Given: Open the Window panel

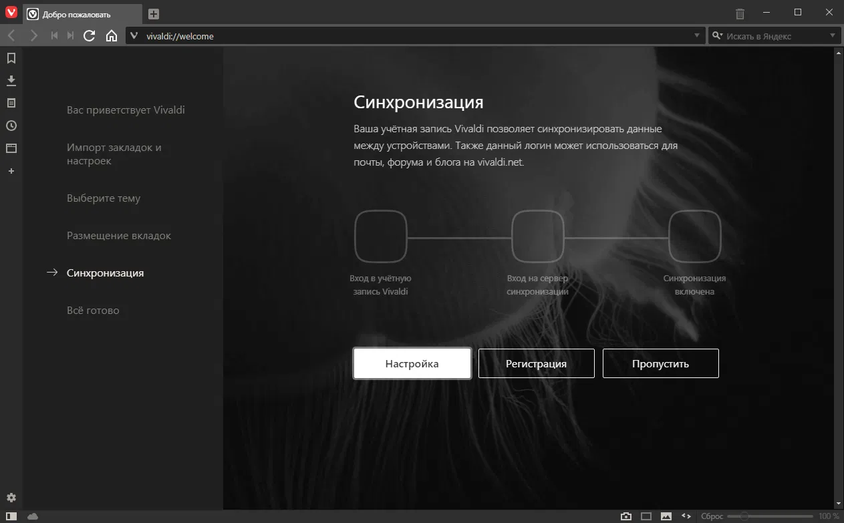Looking at the screenshot, I should tap(11, 148).
